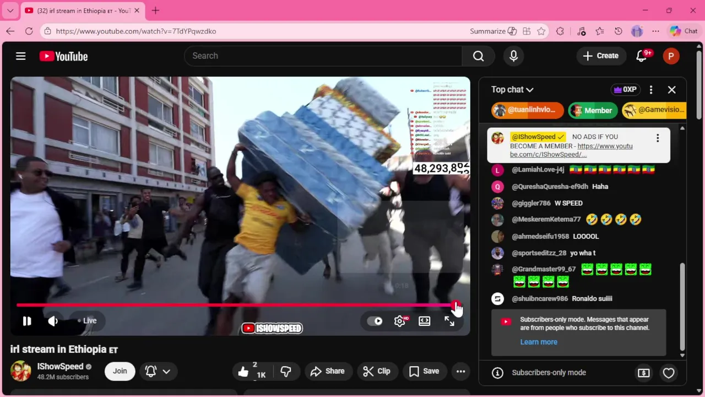Viewport: 705px width, 397px height.
Task: Open the YouTube guide hamburger menu
Action: pyautogui.click(x=21, y=56)
